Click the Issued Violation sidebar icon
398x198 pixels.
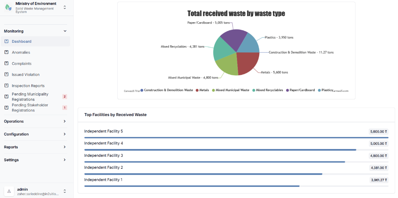tap(7, 75)
